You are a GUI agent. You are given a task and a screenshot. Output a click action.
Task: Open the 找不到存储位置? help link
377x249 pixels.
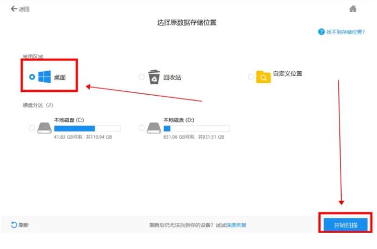[x=345, y=32]
